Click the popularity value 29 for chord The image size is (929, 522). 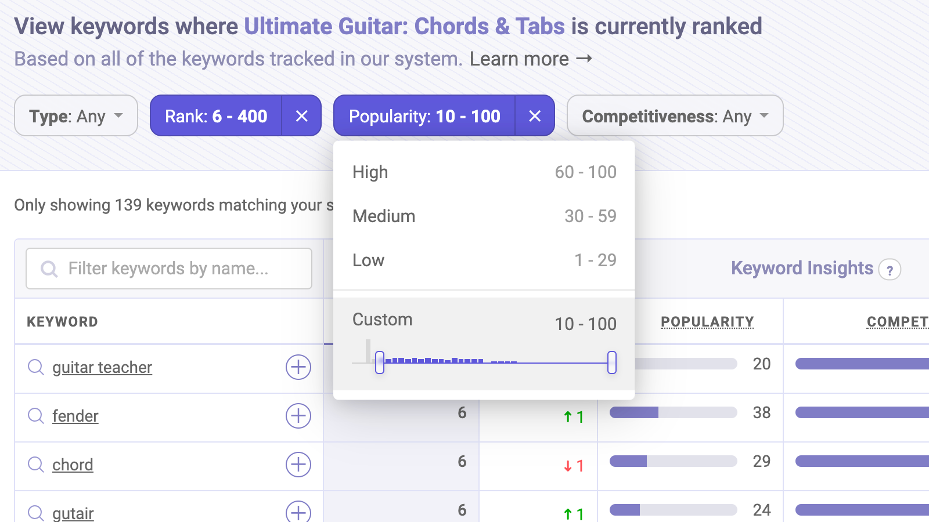pyautogui.click(x=762, y=462)
